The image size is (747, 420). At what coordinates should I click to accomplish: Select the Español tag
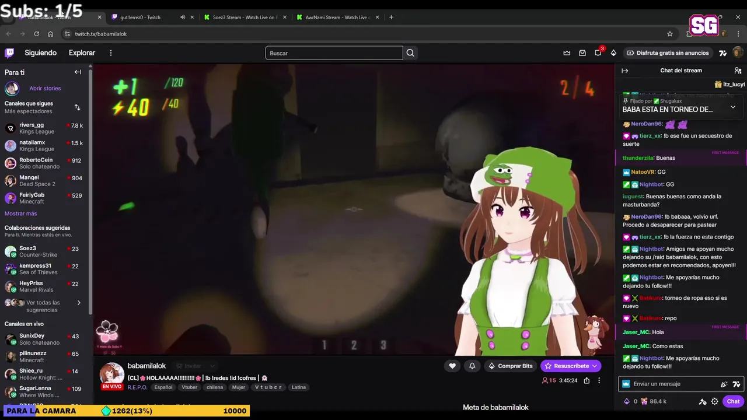(x=163, y=387)
